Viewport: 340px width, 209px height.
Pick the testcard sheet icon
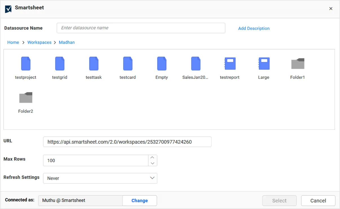click(128, 64)
